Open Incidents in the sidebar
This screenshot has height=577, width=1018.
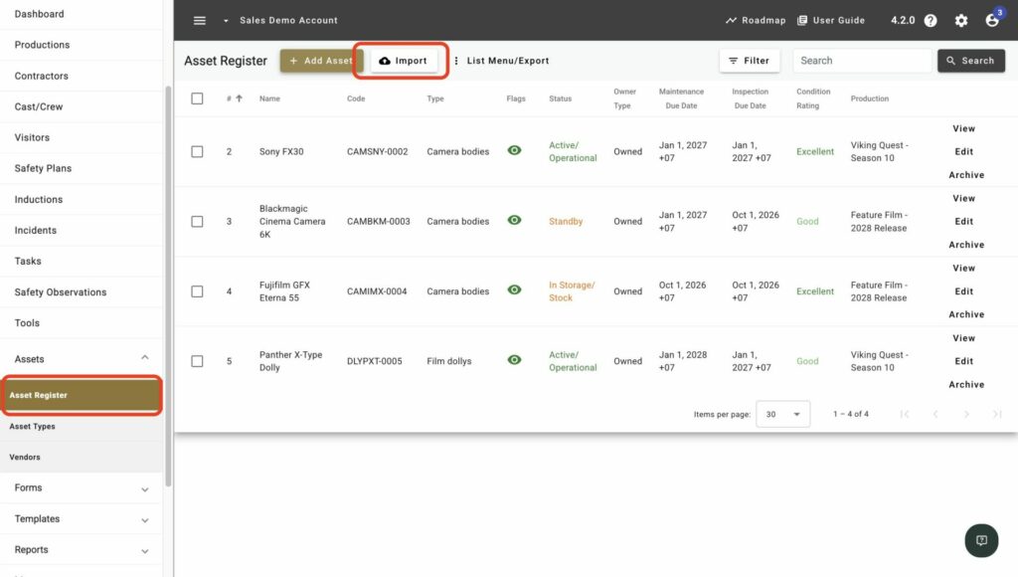coord(82,230)
